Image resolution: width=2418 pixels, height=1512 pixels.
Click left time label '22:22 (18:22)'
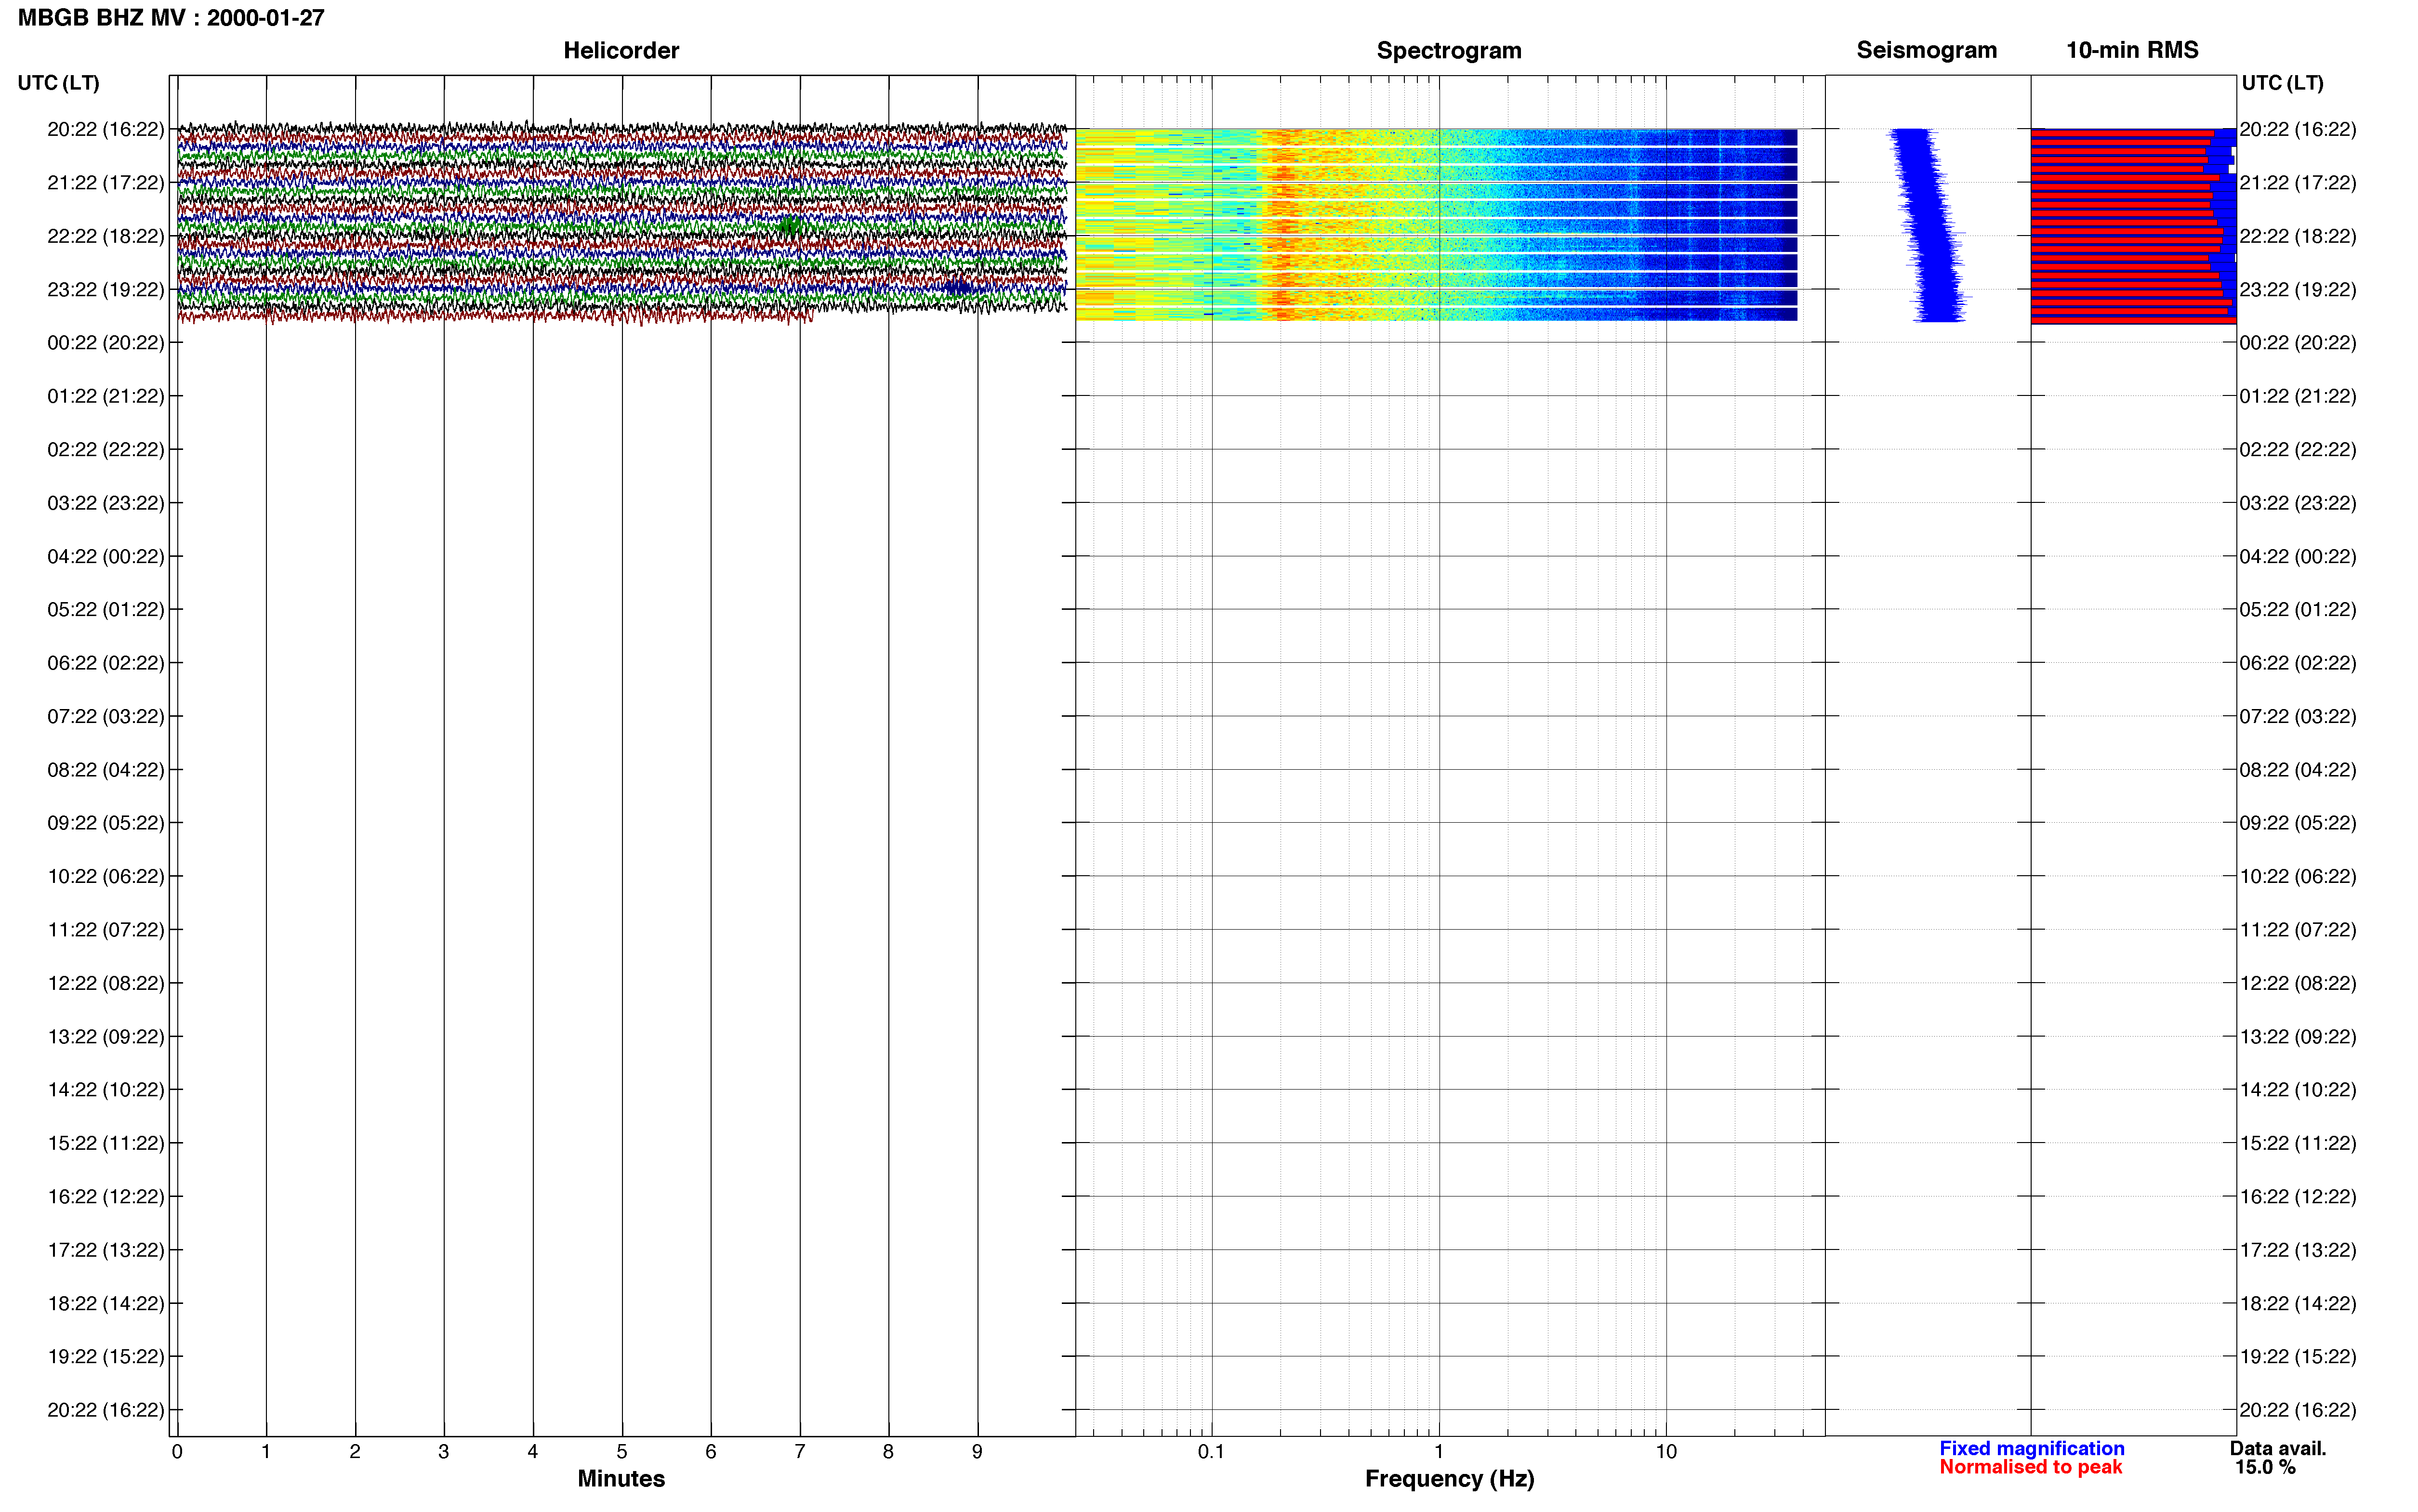(x=106, y=236)
